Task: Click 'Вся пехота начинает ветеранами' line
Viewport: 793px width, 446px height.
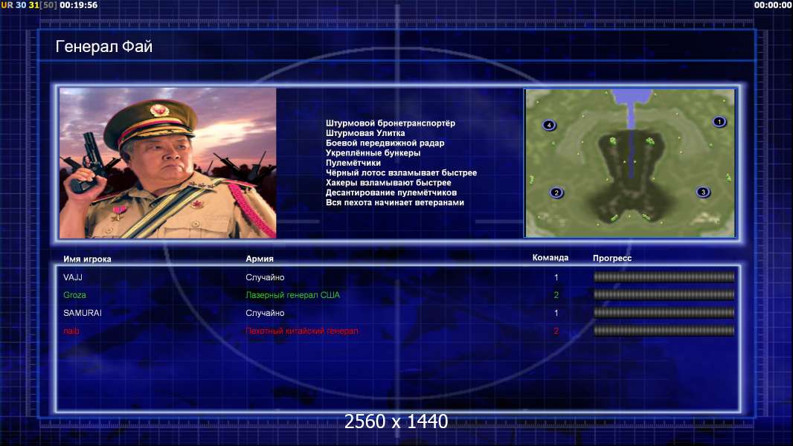Action: tap(395, 202)
